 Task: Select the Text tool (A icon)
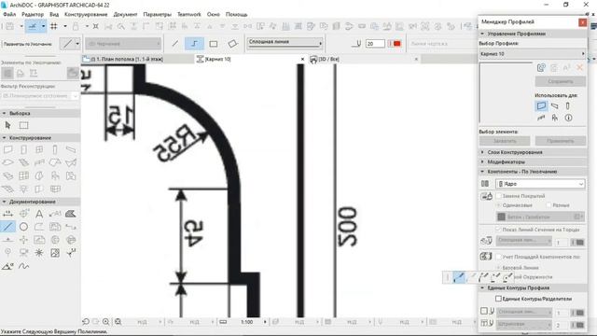click(39, 214)
